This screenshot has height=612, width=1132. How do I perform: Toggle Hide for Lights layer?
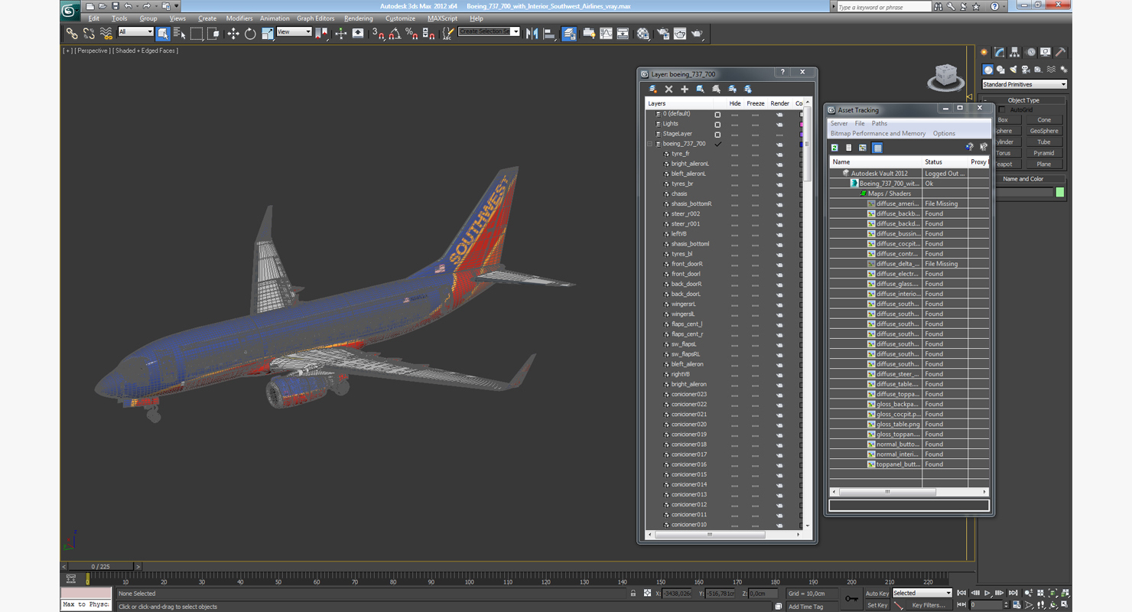734,124
